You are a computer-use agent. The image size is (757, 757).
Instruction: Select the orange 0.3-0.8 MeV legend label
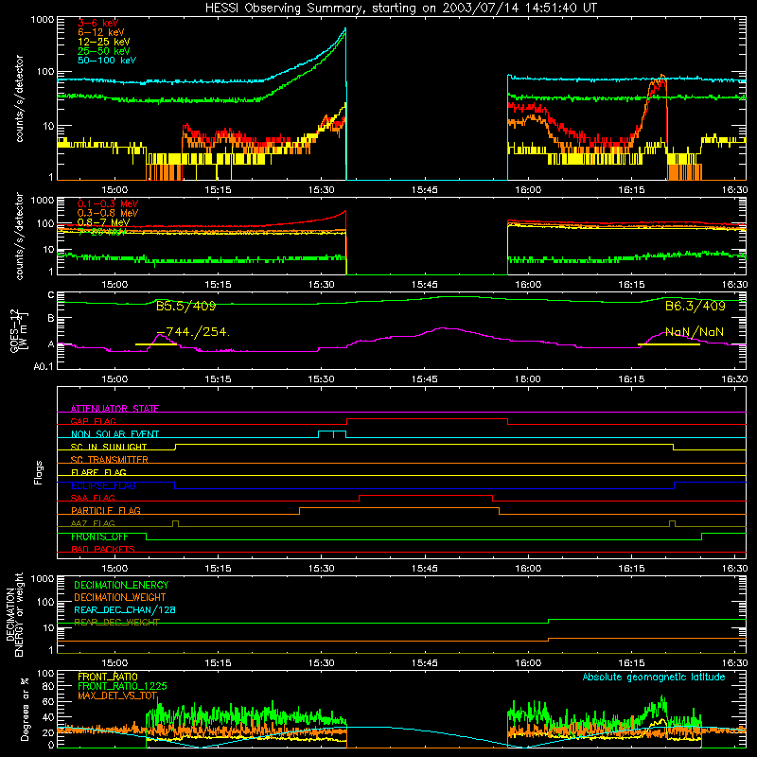108,213
